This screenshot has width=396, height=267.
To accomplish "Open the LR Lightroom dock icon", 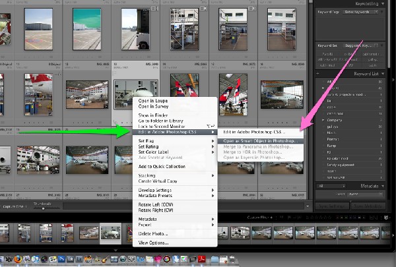I will click(71, 259).
